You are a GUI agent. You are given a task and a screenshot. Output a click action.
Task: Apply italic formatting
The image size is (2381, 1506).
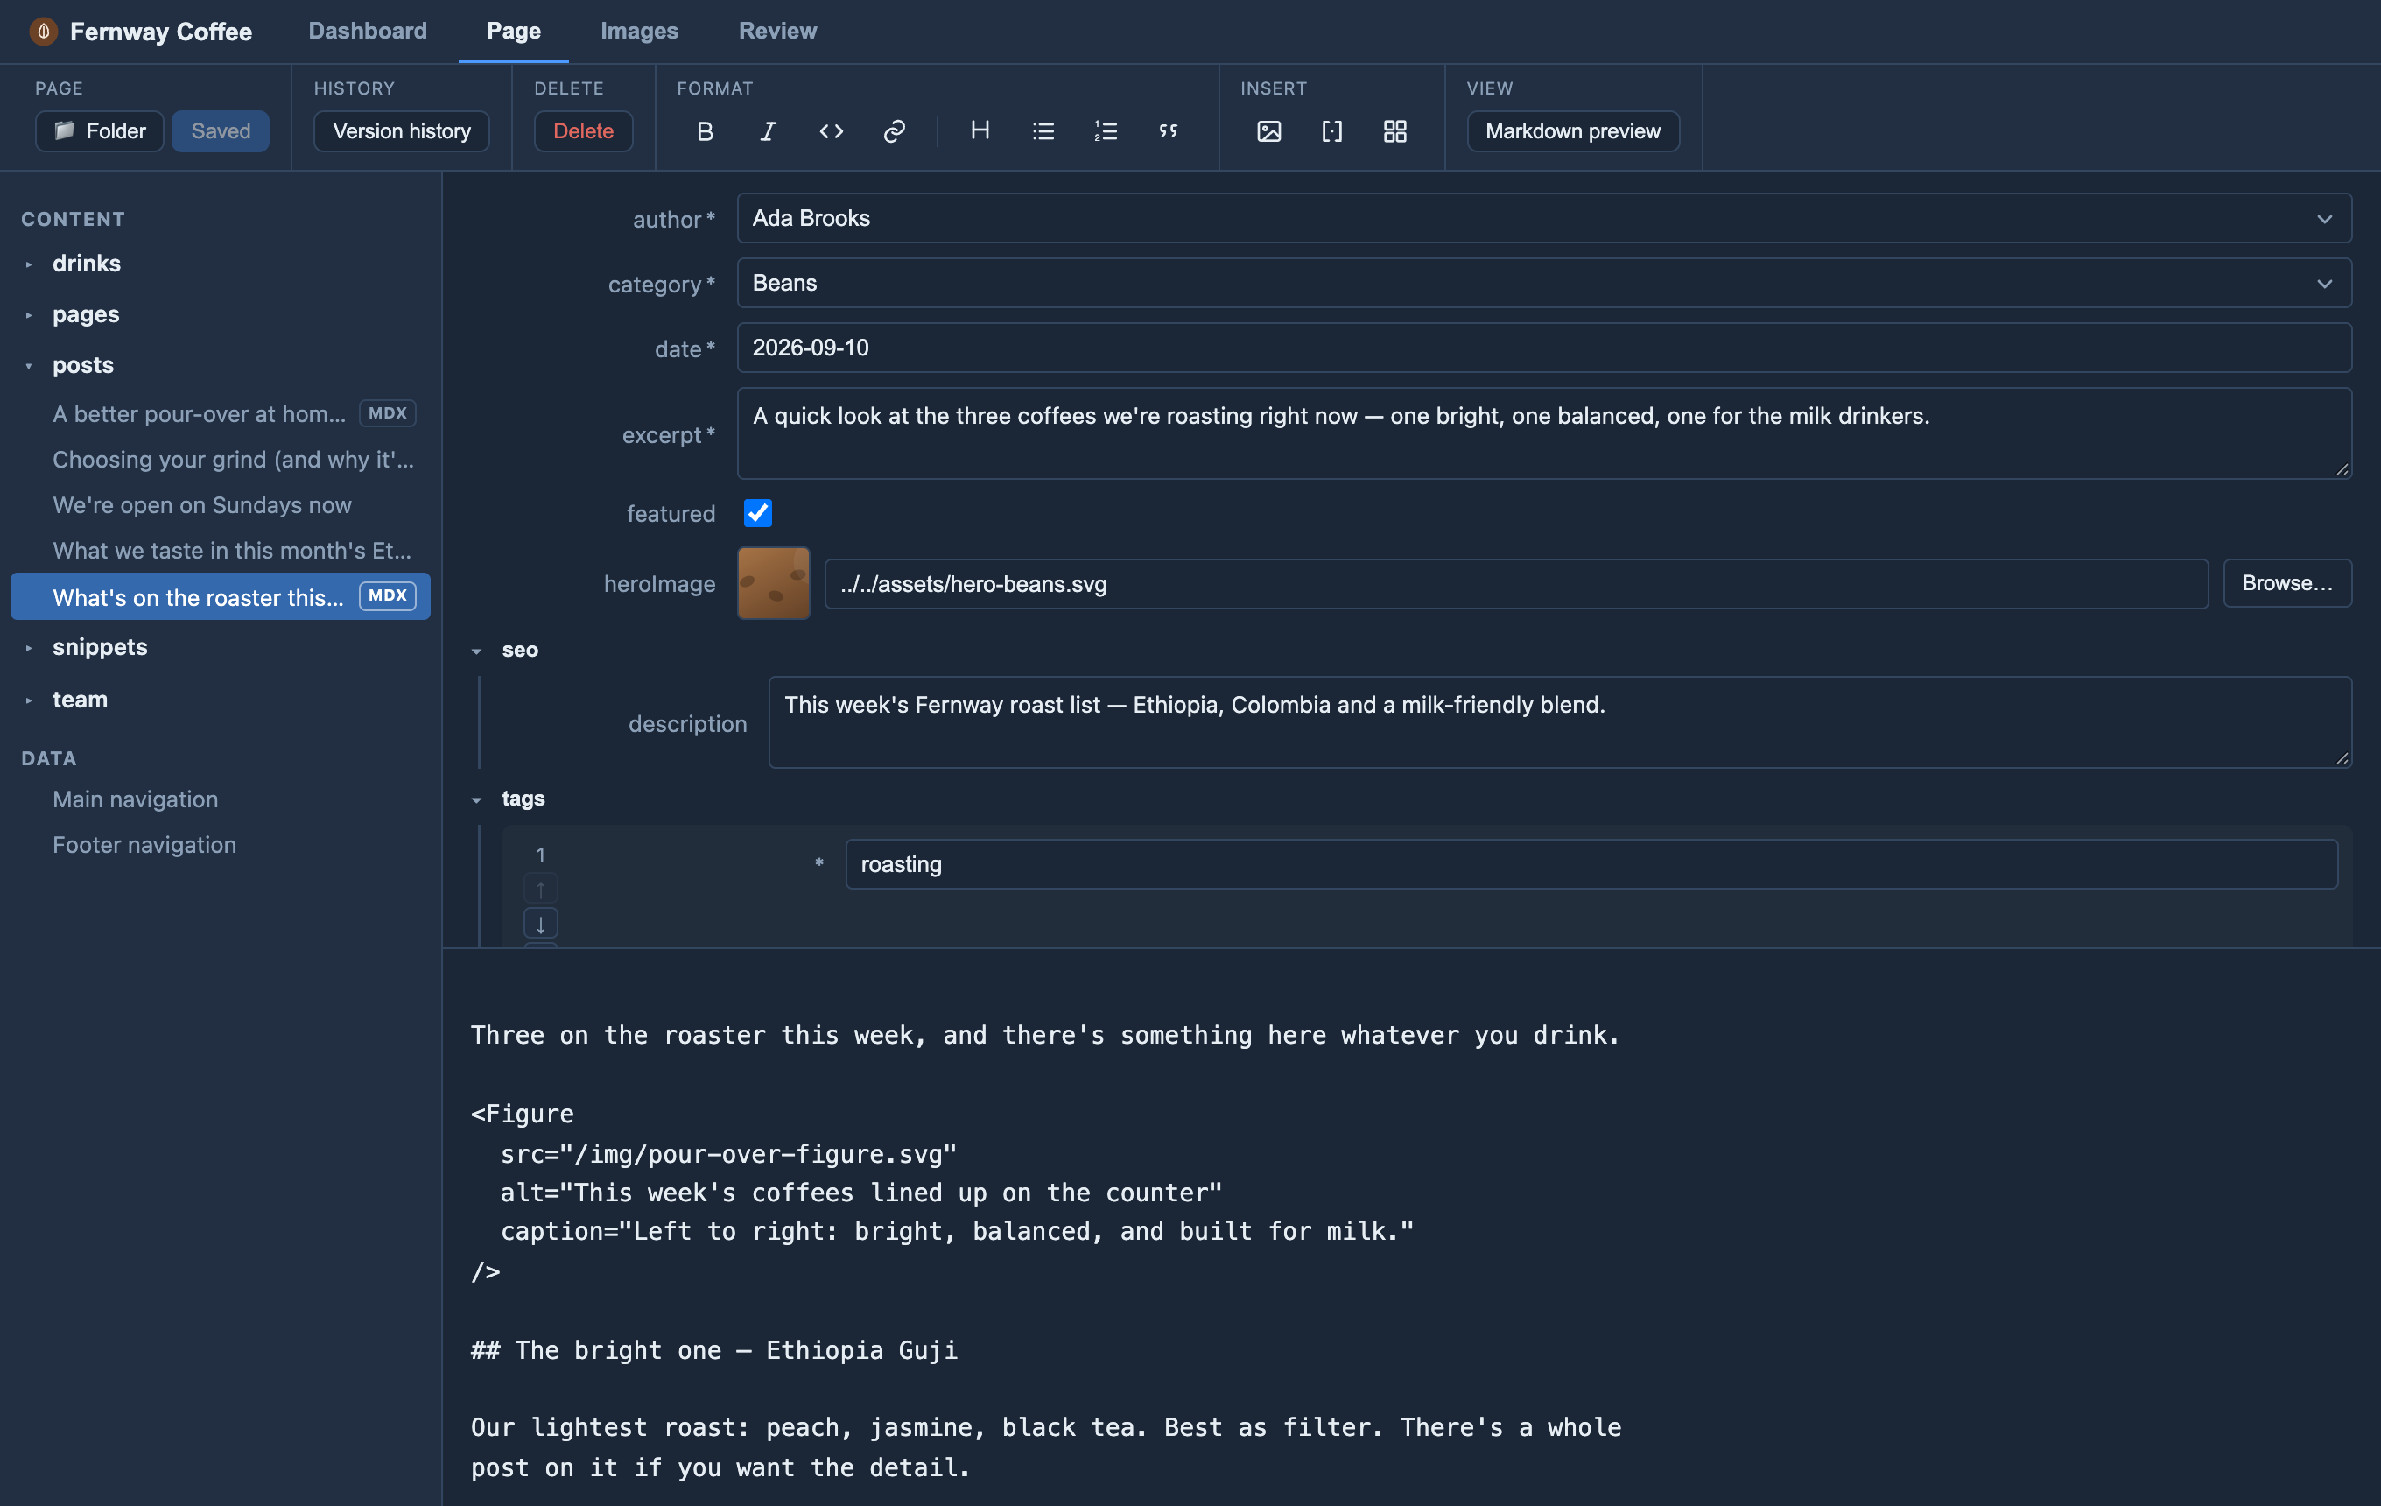tap(768, 130)
